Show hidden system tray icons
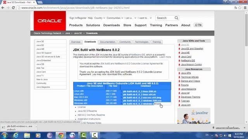Screen dimensions: 248x139 pyautogui.click(x=212, y=136)
